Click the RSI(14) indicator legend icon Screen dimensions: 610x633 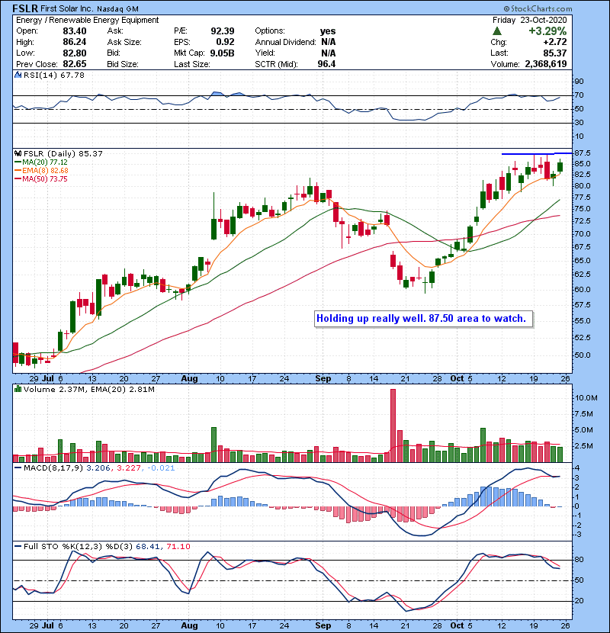coord(17,75)
